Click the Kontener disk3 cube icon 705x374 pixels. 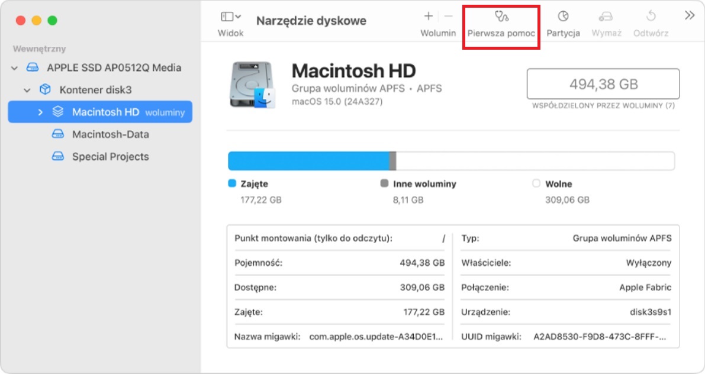tap(45, 90)
